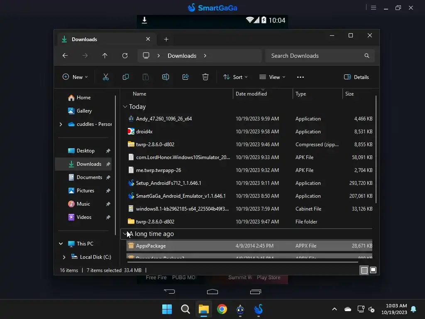Viewport: 425px width, 319px height.
Task: Select the me.twrp.twrpapp-26 APK file
Action: point(249,170)
